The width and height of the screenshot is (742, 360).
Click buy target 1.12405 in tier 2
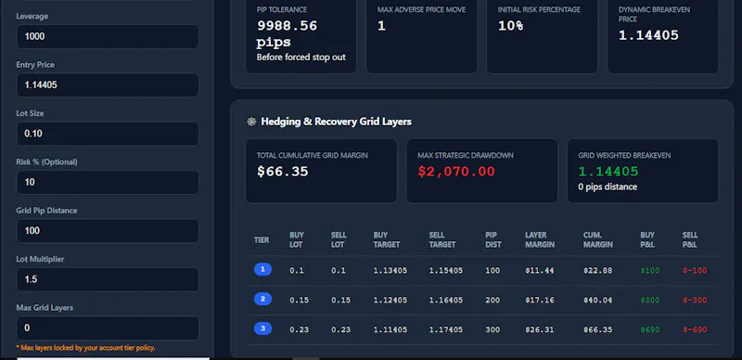coord(390,300)
